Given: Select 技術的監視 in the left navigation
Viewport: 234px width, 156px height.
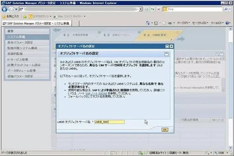Looking at the screenshot, I should click(x=27, y=54).
